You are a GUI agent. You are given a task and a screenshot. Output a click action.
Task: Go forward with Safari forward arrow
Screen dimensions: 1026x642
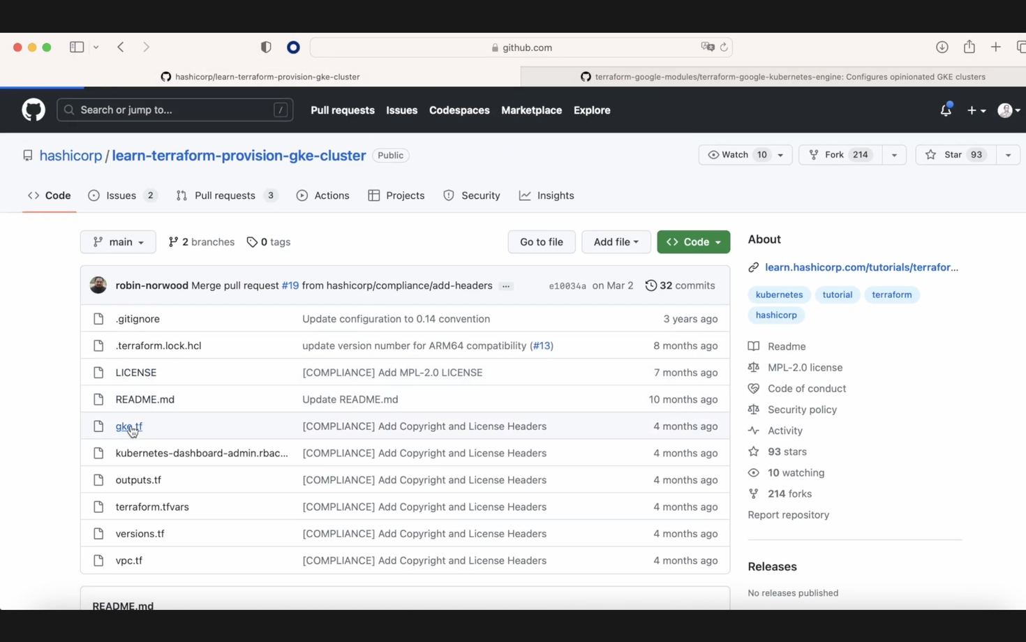pos(146,47)
